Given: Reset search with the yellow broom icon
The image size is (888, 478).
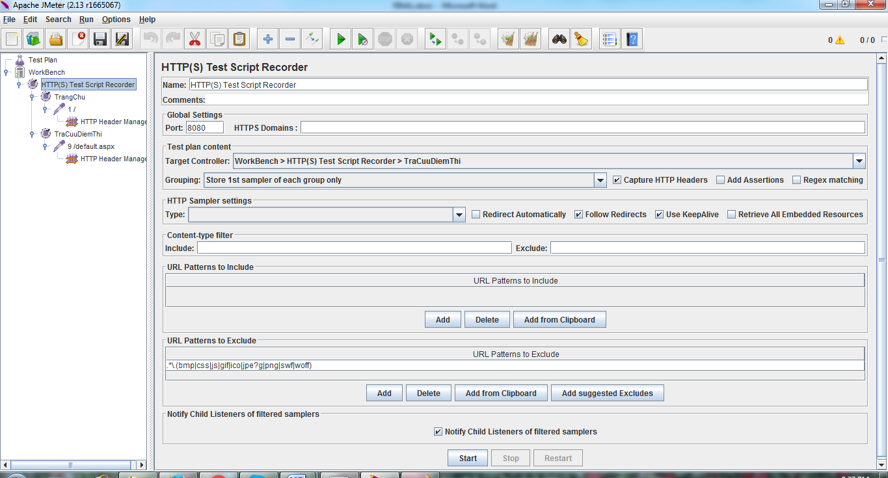Looking at the screenshot, I should [x=582, y=40].
